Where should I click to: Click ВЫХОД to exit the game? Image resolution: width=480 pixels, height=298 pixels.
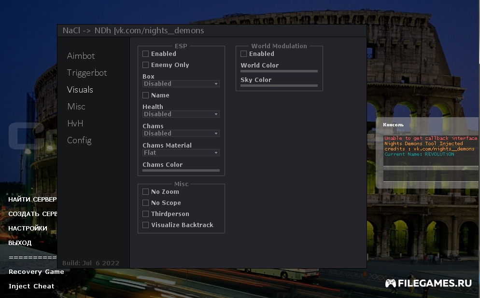click(x=20, y=243)
